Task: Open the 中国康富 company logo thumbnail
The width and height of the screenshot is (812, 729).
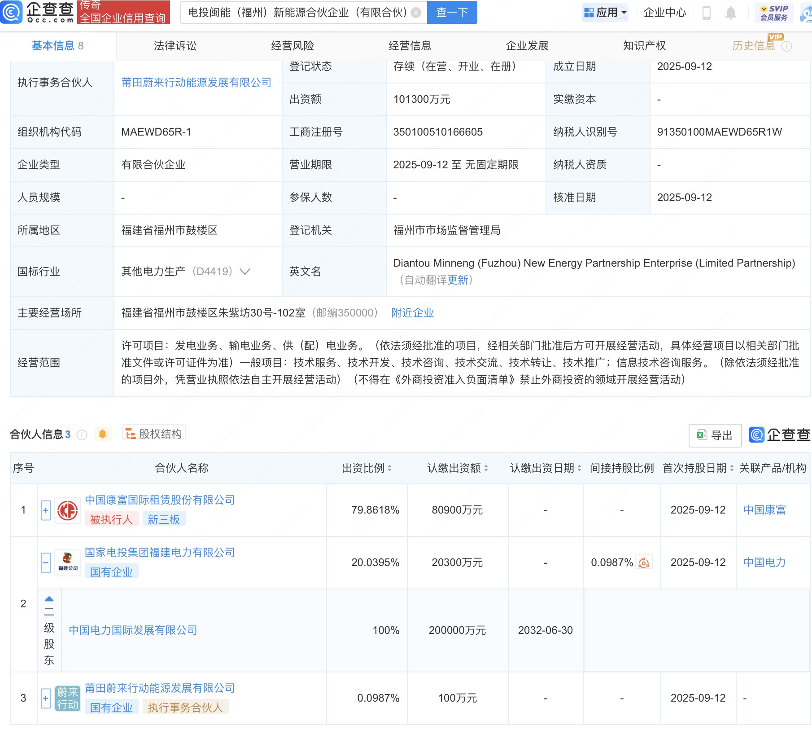Action: tap(68, 511)
